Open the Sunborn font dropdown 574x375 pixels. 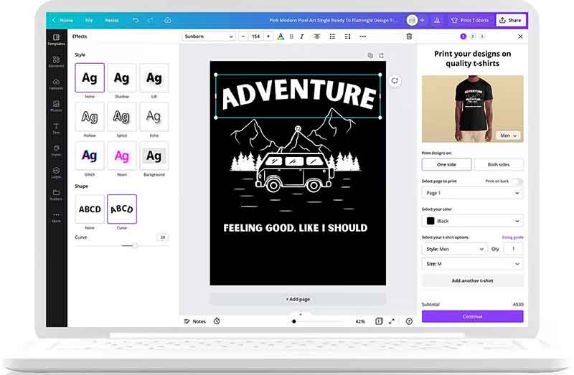[209, 36]
